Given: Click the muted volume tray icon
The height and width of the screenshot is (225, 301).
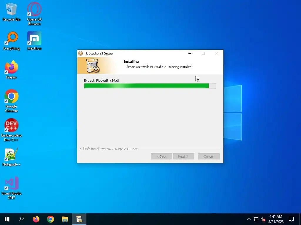Looking at the screenshot, I should click(263, 219).
